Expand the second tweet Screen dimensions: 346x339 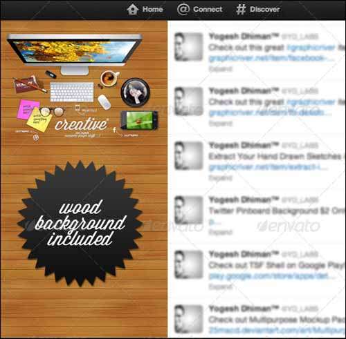point(221,124)
